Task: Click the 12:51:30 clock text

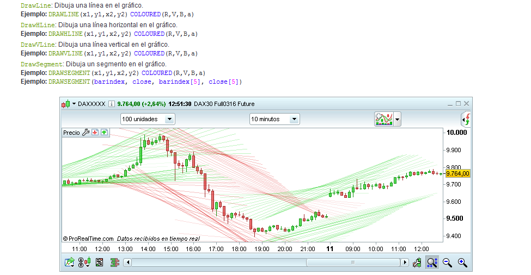Action: tap(180, 104)
